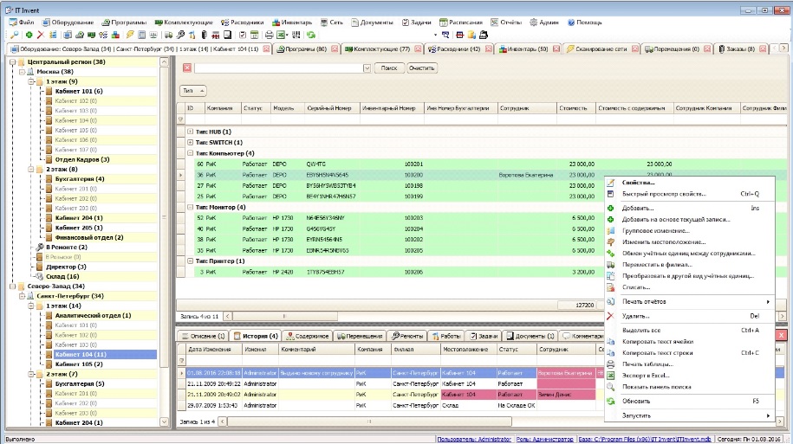Click the yellow lightning bolt toolbar icon
The image size is (793, 444).
pos(129,35)
